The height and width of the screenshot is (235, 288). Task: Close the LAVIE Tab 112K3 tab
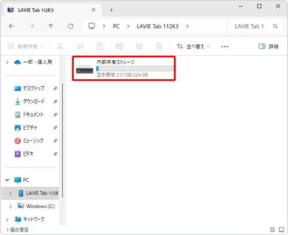point(93,10)
